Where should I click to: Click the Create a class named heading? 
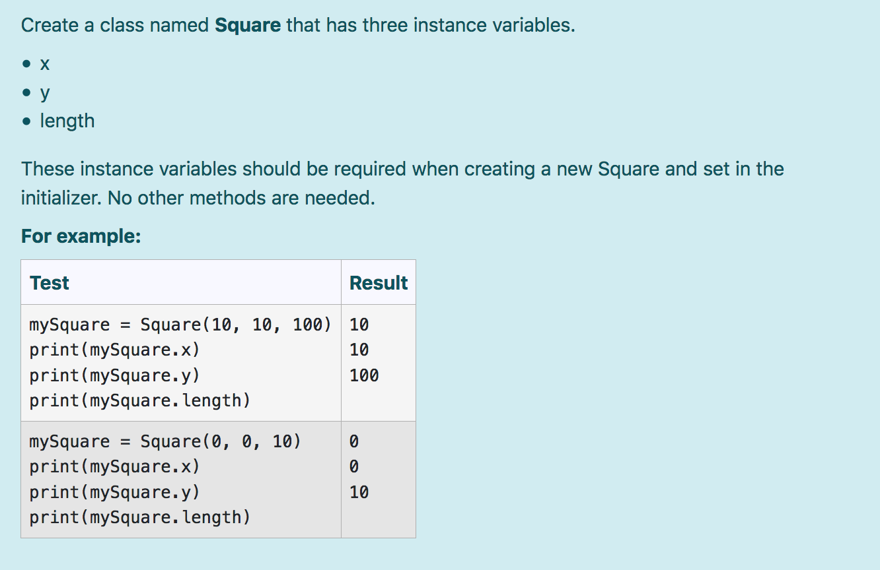coord(112,24)
